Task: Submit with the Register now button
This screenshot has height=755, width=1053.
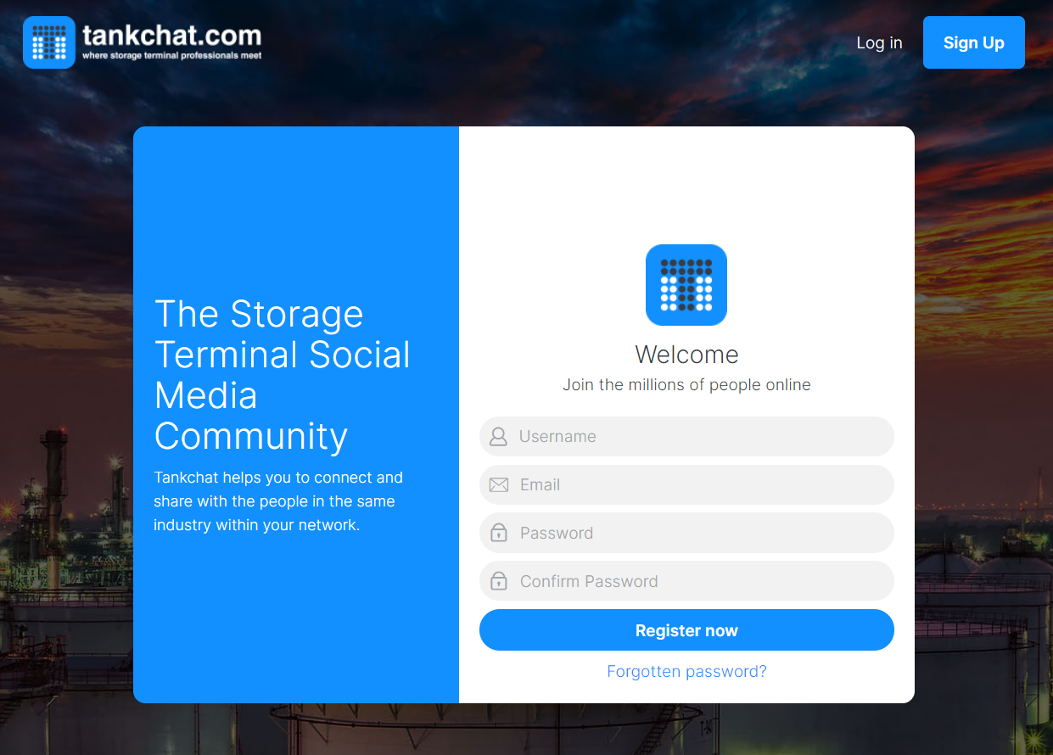Action: [686, 630]
